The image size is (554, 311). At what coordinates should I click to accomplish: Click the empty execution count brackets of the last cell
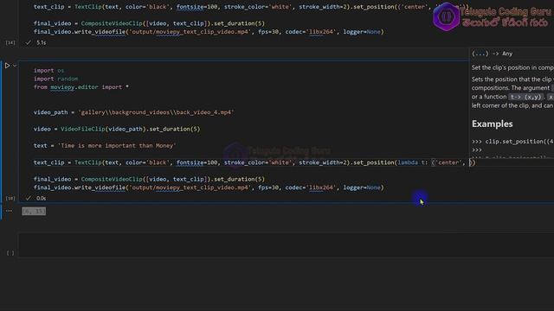pyautogui.click(x=10, y=253)
